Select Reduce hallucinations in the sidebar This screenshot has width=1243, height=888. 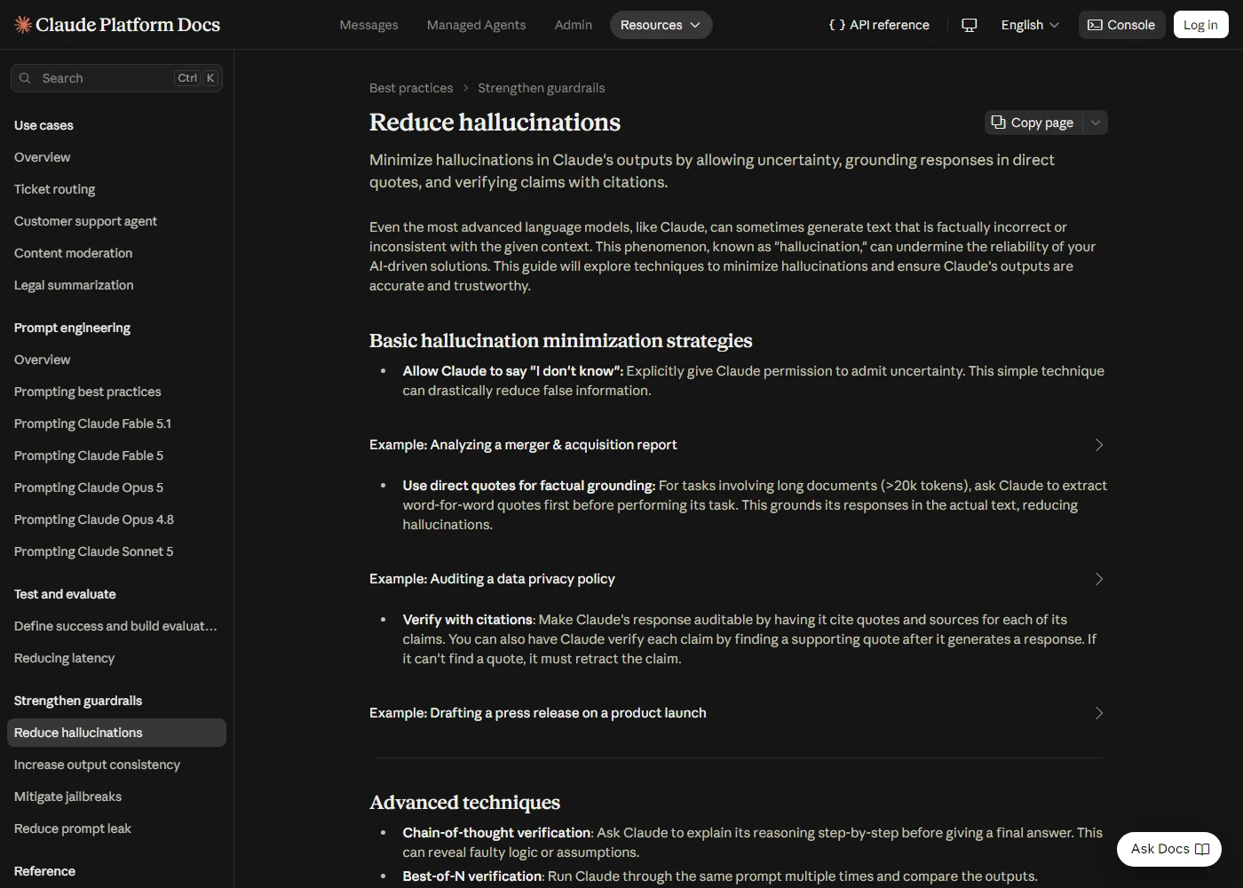[x=116, y=733]
